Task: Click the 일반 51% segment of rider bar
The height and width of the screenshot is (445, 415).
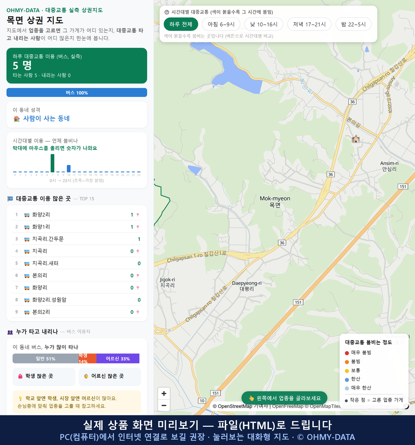Action: (x=45, y=358)
